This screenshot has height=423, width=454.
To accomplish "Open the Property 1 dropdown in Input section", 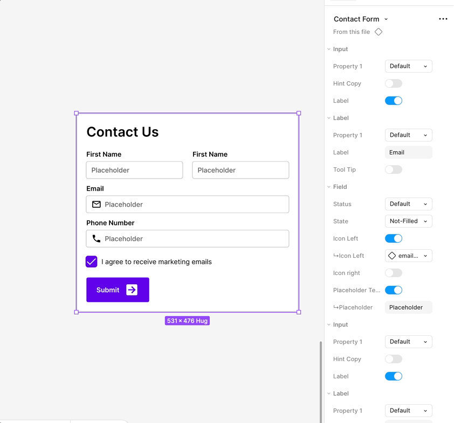I will [x=408, y=66].
